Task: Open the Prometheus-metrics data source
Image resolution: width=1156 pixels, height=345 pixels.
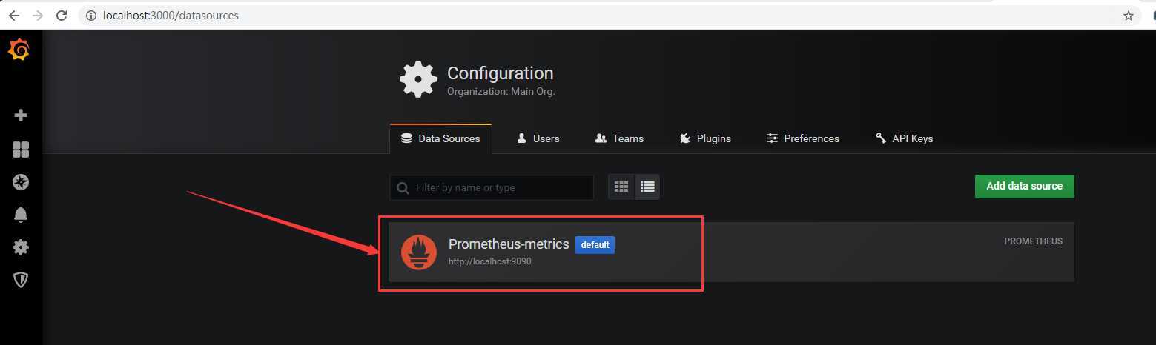Action: 731,252
